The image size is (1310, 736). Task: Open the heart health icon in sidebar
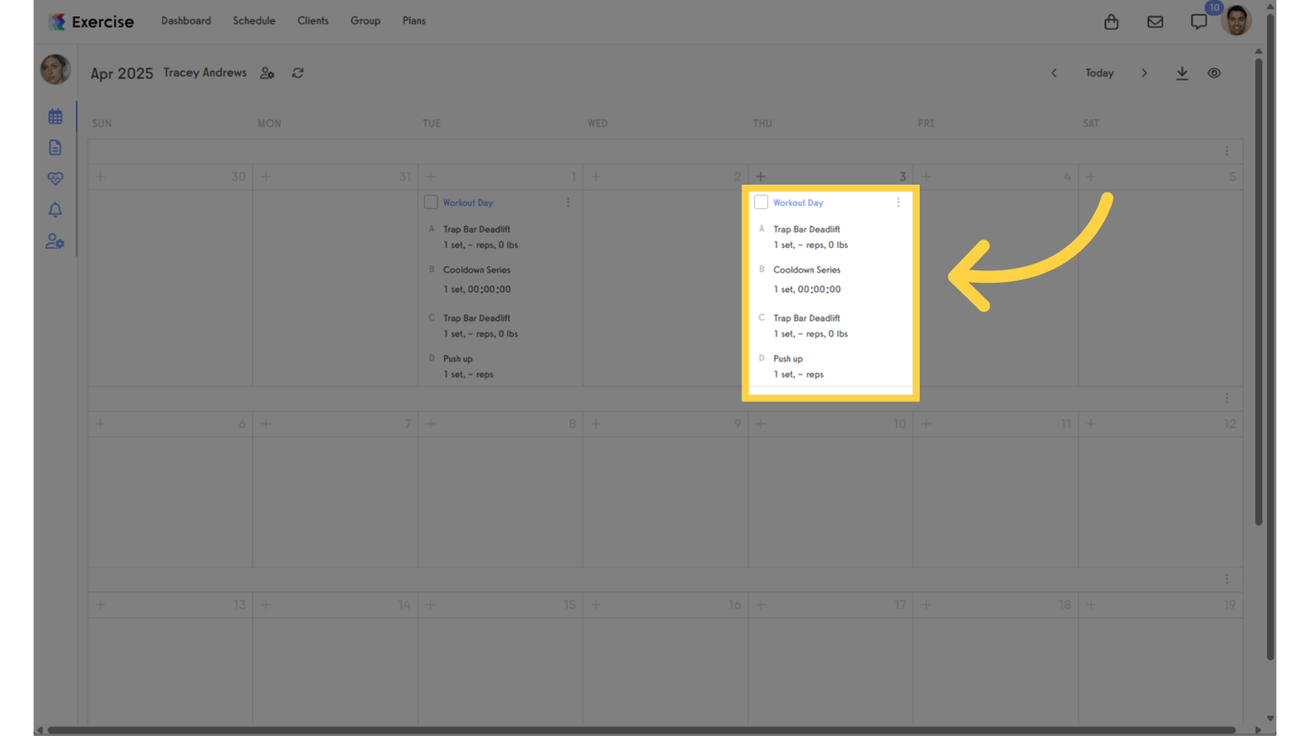56,178
